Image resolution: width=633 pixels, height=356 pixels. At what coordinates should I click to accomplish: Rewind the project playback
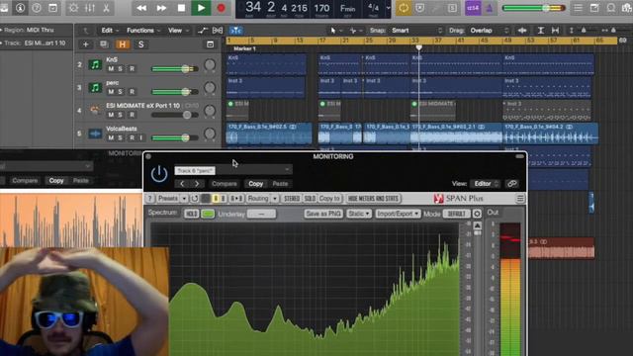pyautogui.click(x=141, y=8)
